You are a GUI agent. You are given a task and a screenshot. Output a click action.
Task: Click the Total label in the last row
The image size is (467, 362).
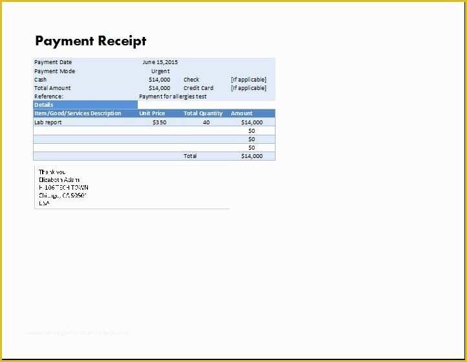(190, 156)
